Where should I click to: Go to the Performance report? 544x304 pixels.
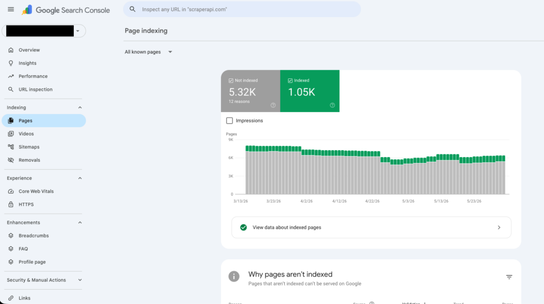click(44, 76)
